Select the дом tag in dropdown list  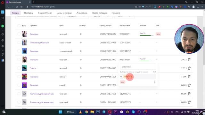click(123, 82)
